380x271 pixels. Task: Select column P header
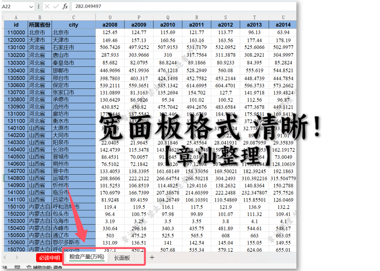point(139,17)
